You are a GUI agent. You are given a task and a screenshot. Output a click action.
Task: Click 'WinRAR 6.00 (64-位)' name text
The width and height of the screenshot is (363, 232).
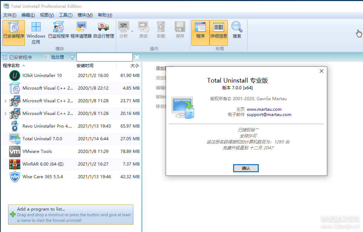[43, 164]
